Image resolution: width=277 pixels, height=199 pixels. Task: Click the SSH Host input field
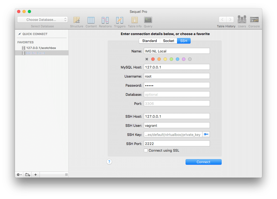[177, 116]
